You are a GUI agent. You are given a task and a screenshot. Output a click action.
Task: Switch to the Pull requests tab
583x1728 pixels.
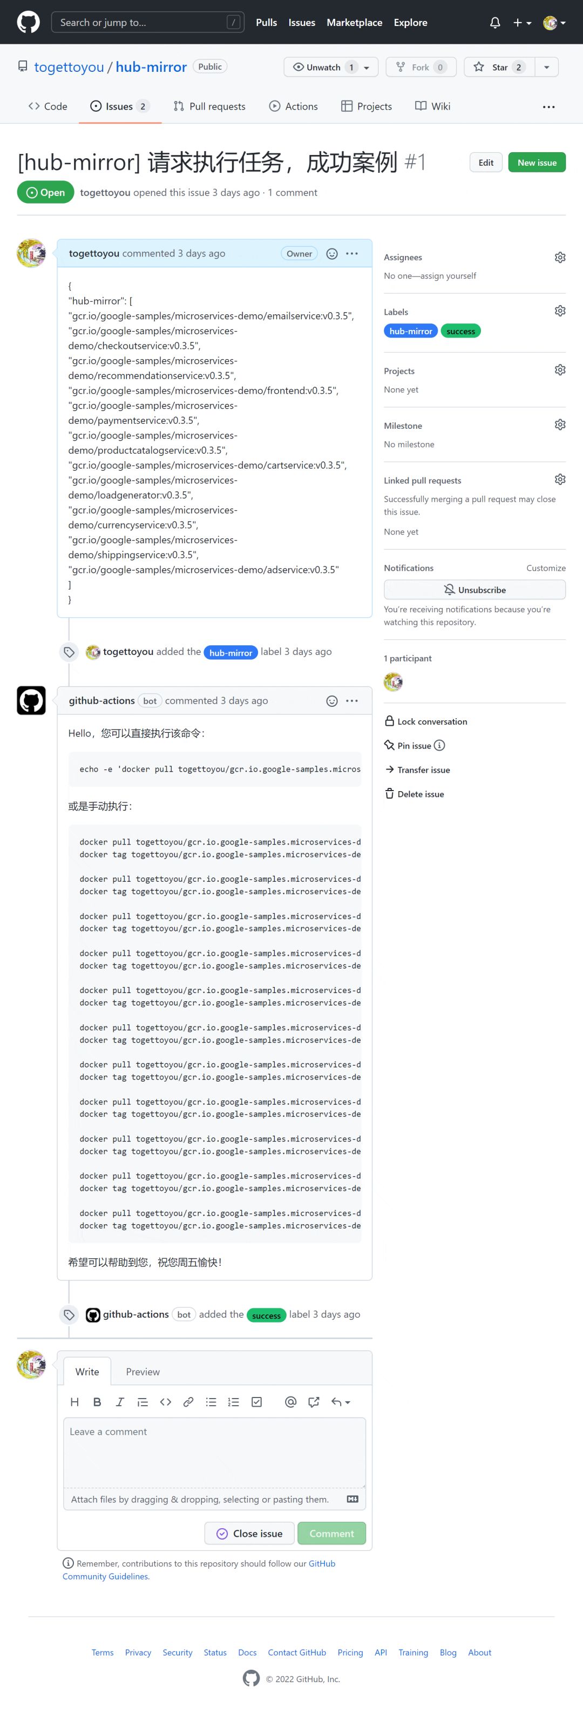209,106
